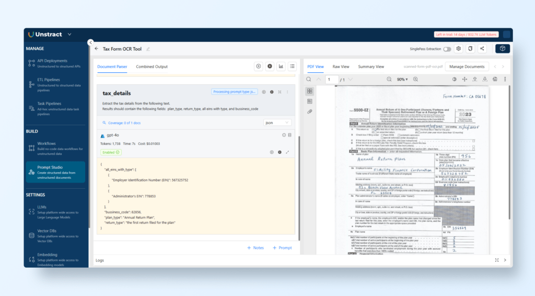Click the PDF page number input field

point(331,79)
